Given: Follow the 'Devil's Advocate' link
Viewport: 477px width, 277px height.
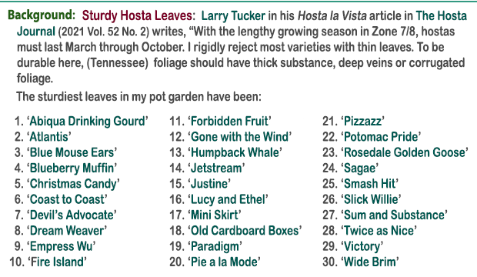Looking at the screenshot, I should point(72,215).
